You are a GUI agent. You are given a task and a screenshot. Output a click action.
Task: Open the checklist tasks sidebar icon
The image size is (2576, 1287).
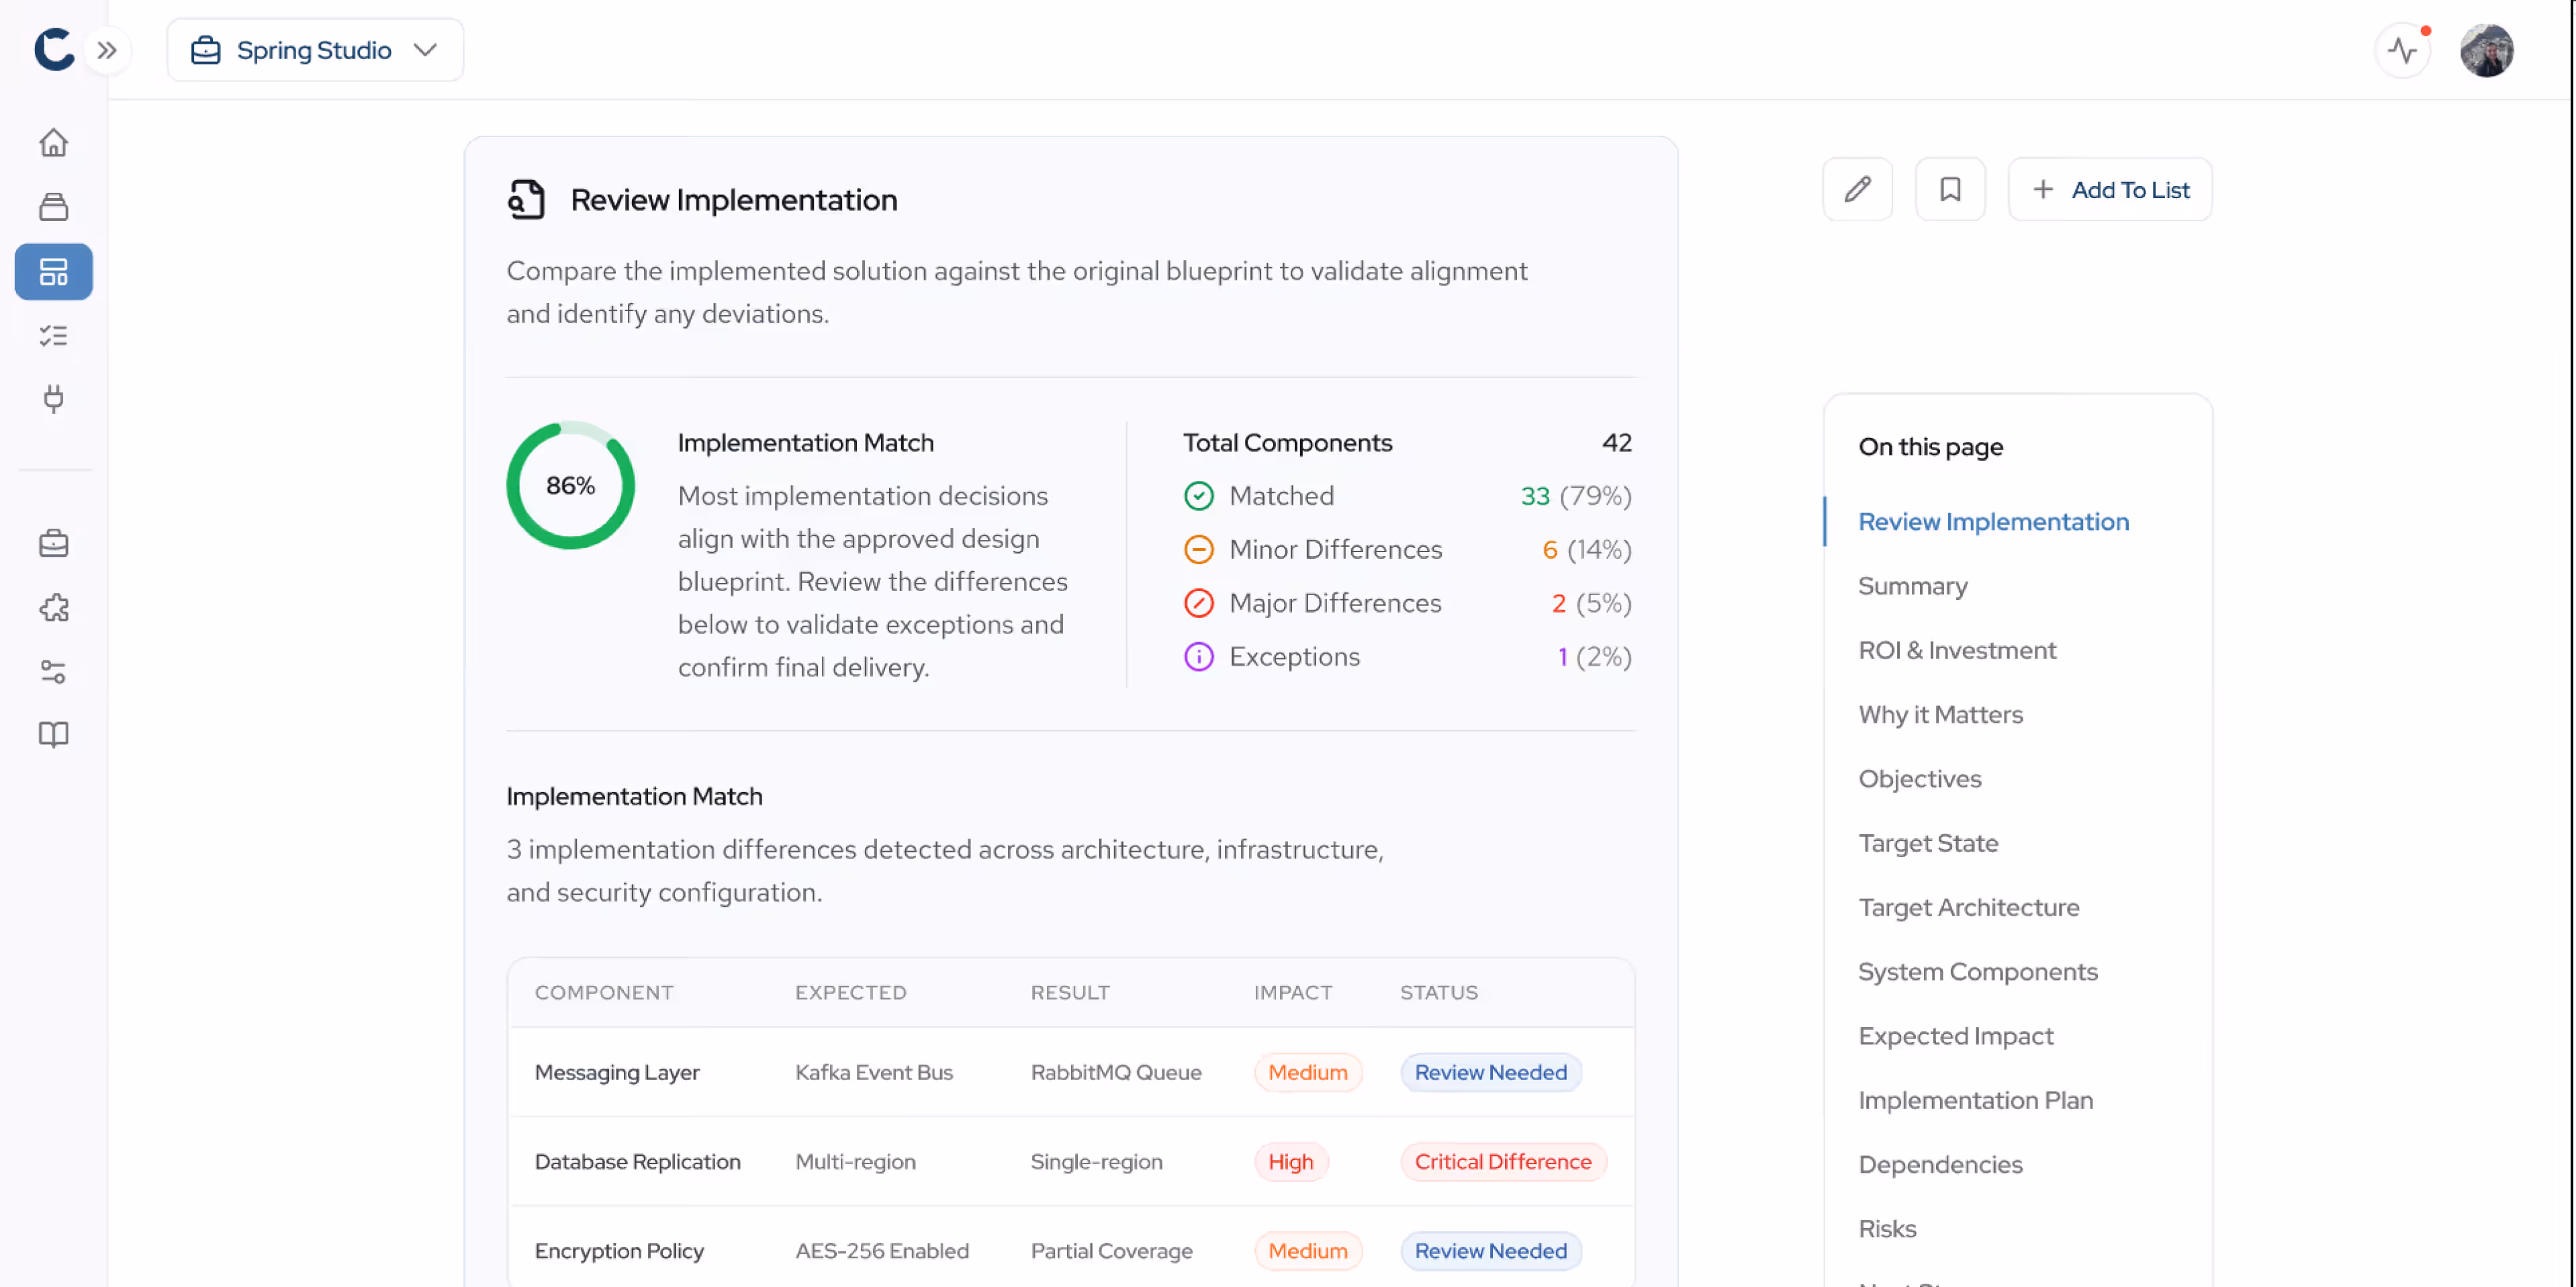[x=54, y=336]
